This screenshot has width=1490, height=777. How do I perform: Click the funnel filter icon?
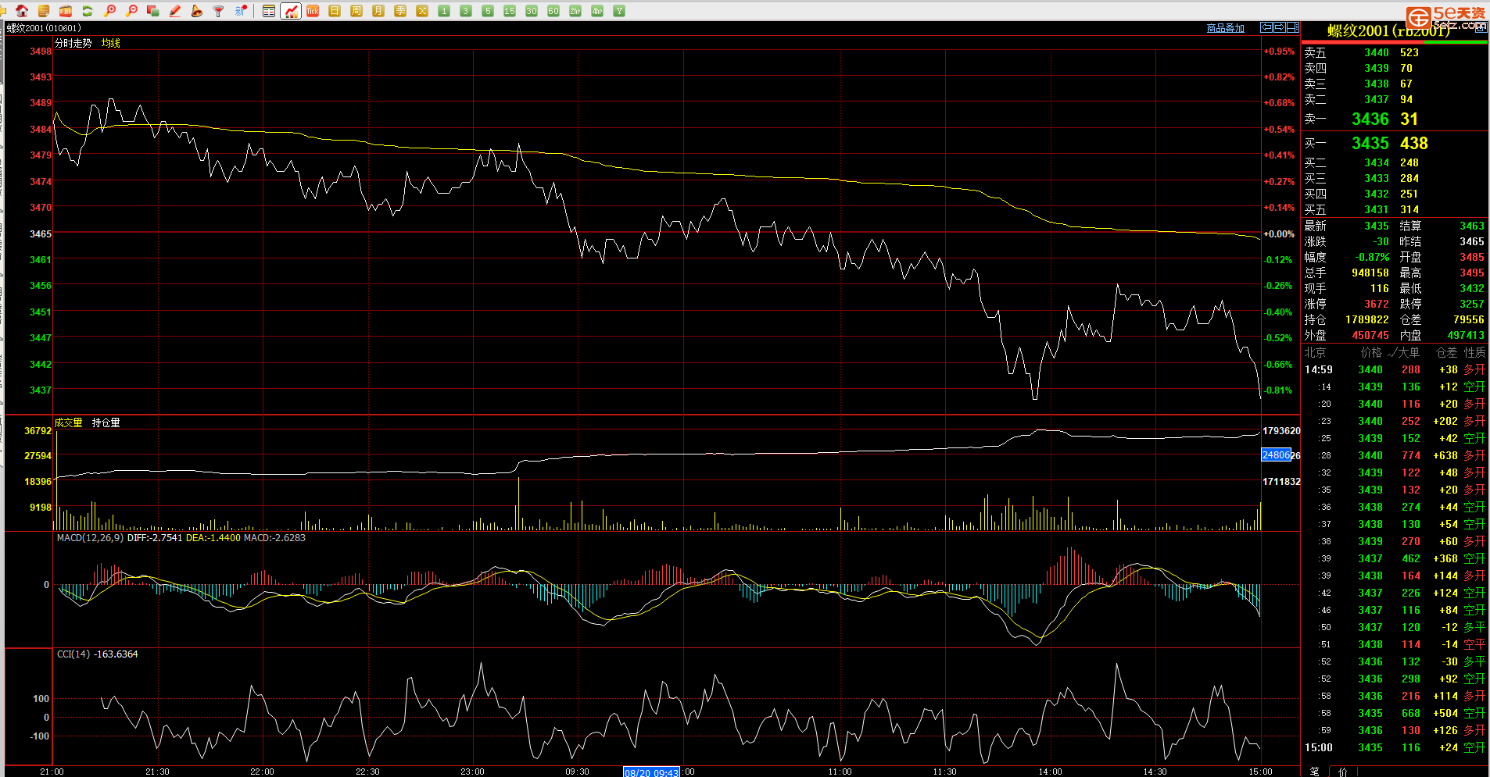[219, 11]
